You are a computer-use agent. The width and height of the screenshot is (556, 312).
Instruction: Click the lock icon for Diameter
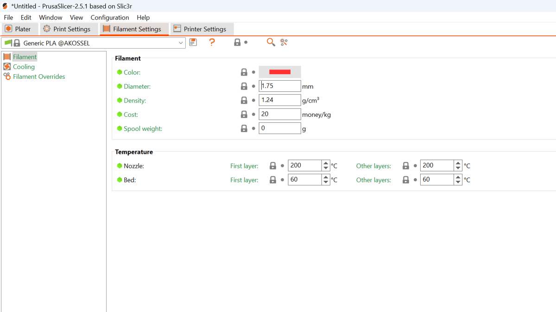click(244, 86)
